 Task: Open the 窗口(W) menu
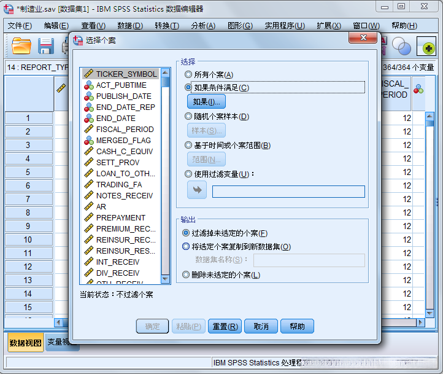[366, 26]
